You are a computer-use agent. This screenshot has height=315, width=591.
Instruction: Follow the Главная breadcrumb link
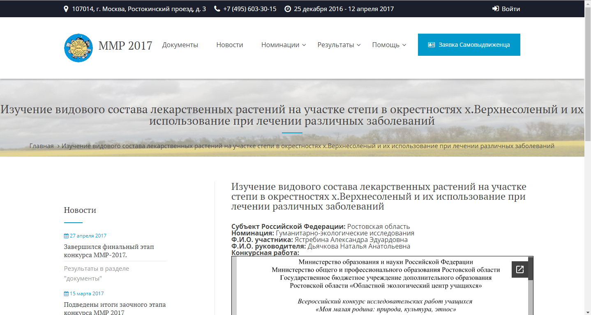point(41,146)
